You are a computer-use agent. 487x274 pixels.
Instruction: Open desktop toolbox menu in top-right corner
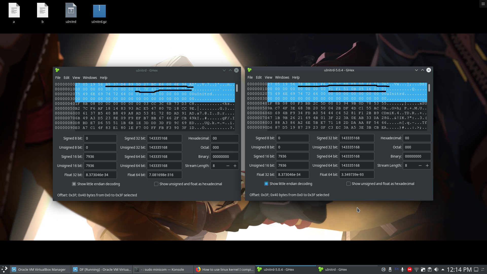click(483, 4)
